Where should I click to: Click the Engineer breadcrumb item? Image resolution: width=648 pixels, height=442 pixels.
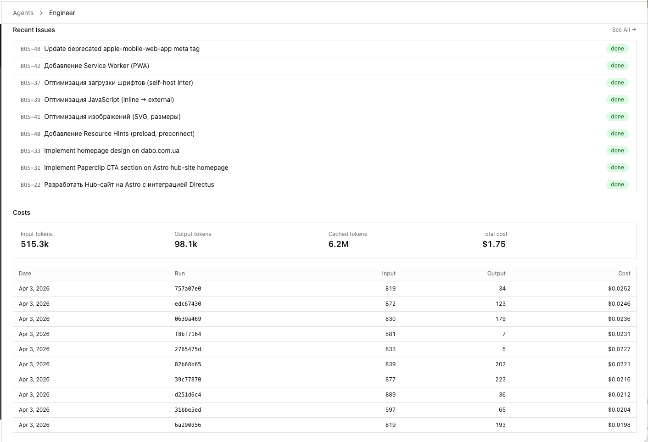(x=62, y=13)
